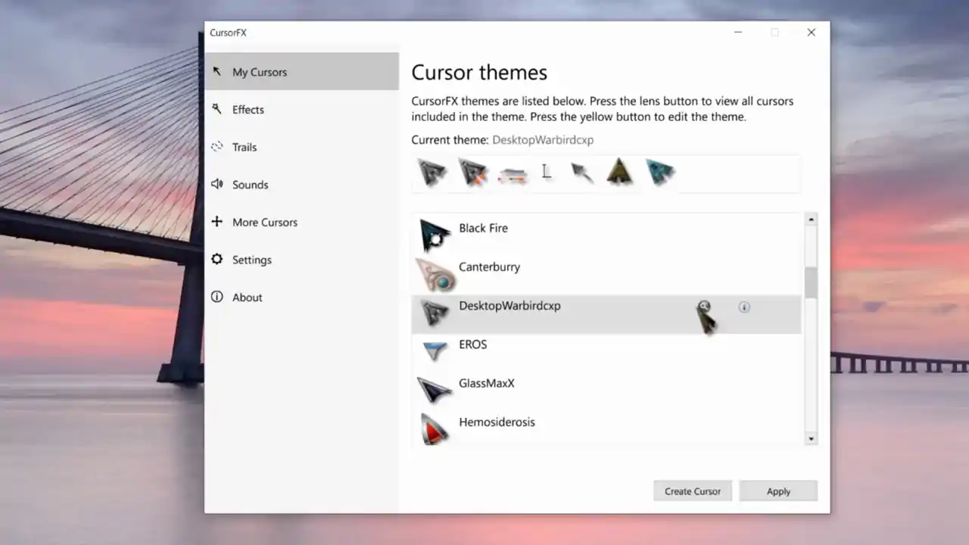Open the About page
The height and width of the screenshot is (545, 969).
click(x=301, y=297)
